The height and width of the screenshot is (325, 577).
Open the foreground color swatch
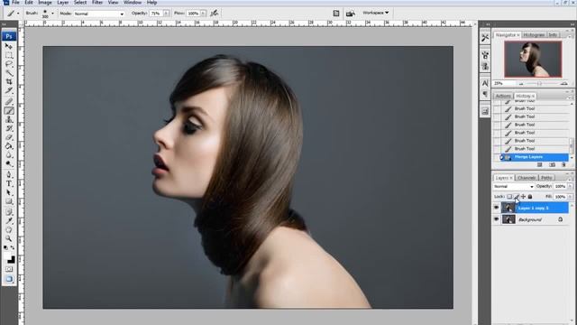8,256
